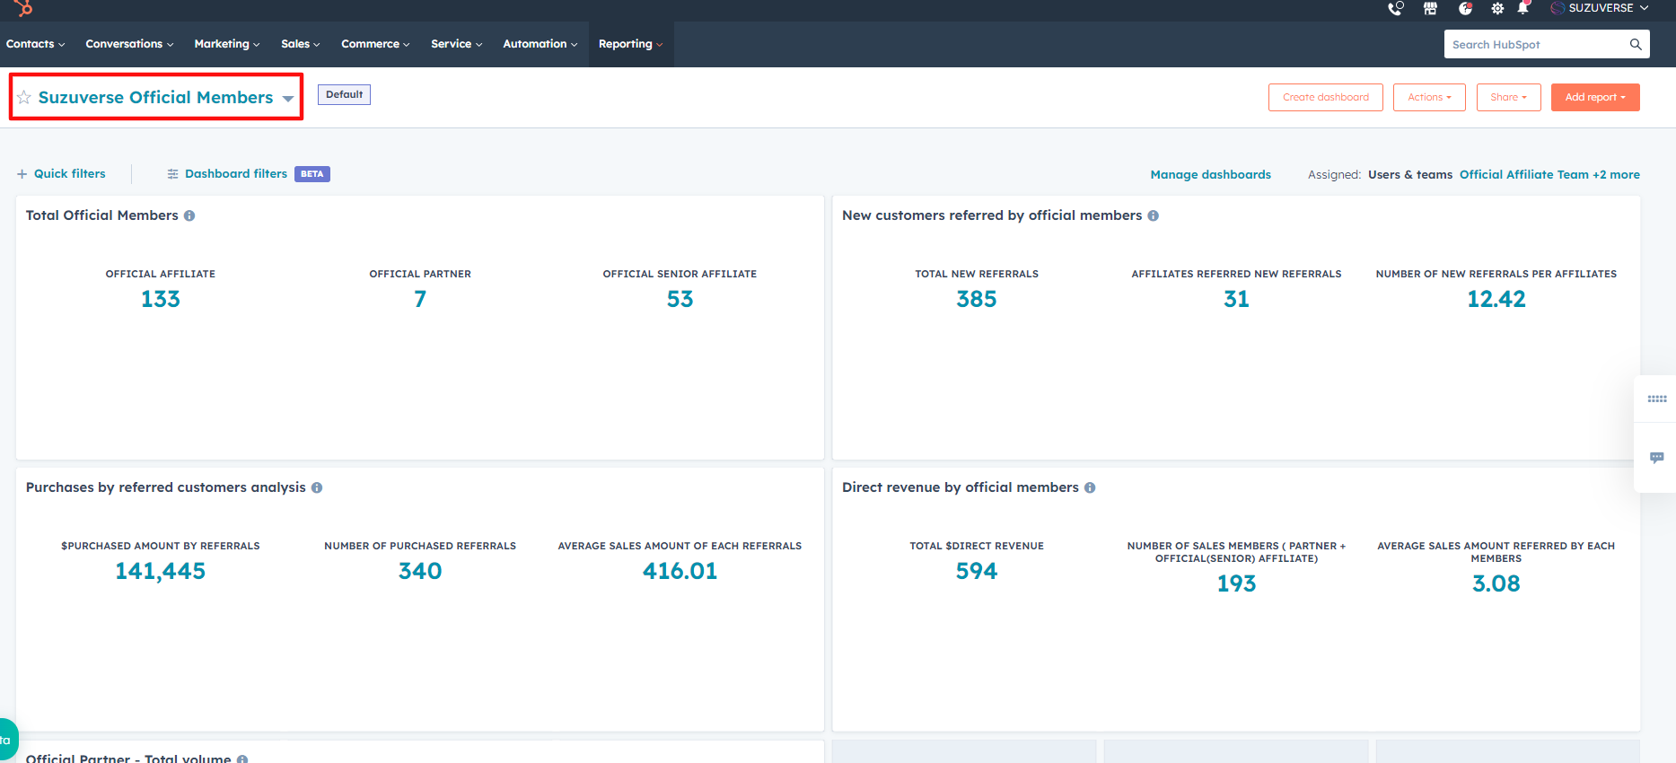Open the HubSpot Marketplace icon
Screen dimensions: 1676x763
[x=1430, y=9]
